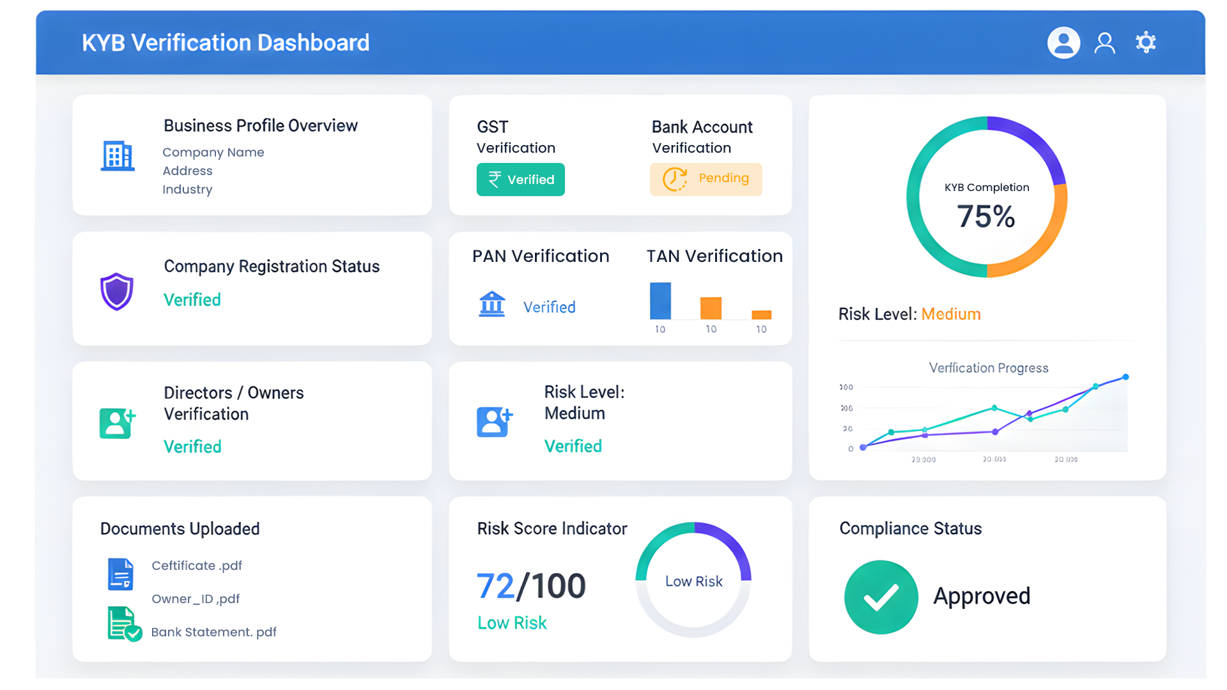The height and width of the screenshot is (690, 1227).
Task: Click the Business Profile building icon
Action: click(x=118, y=155)
